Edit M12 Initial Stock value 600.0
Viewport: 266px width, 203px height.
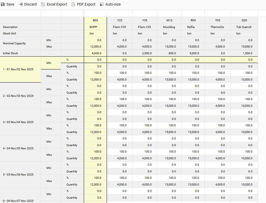click(x=169, y=53)
